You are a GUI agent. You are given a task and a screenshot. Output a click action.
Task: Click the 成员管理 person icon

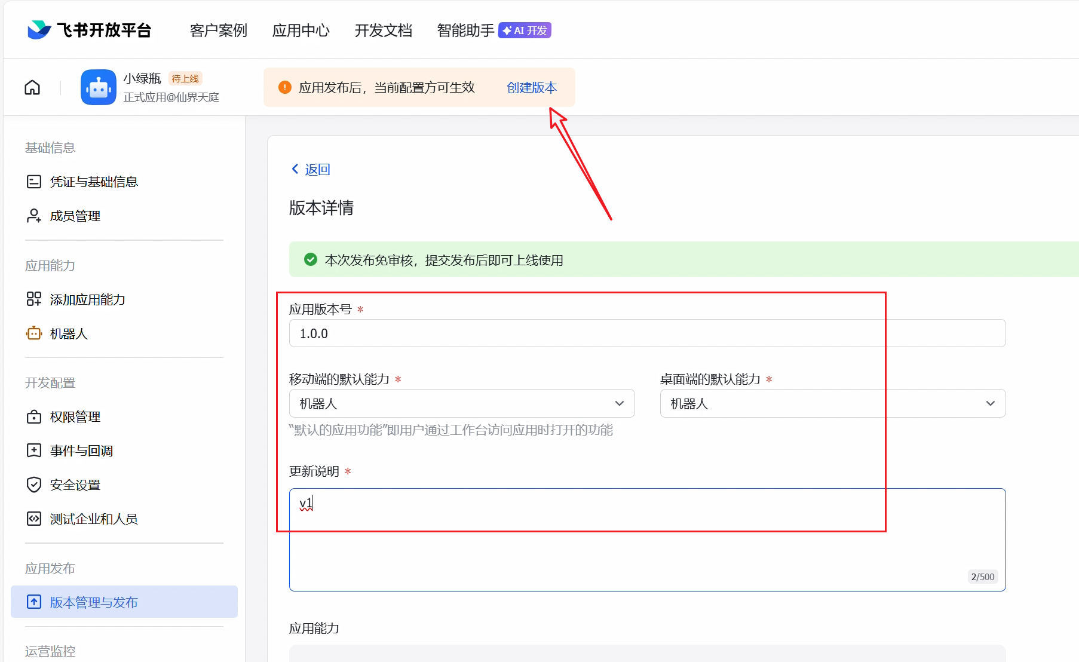34,216
